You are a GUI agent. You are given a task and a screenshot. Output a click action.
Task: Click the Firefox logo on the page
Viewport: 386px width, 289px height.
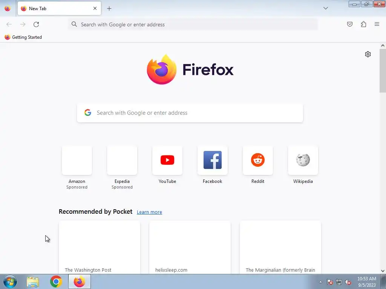coord(190,70)
